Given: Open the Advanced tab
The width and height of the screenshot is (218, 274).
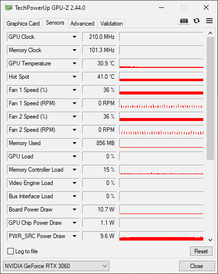Looking at the screenshot, I should pyautogui.click(x=82, y=24).
